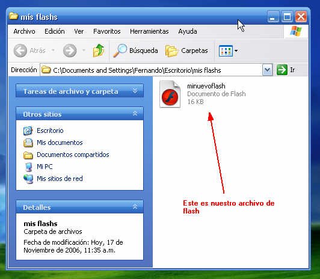Toggle the Carpetas folders pane
The width and height of the screenshot is (320, 279).
coord(186,51)
